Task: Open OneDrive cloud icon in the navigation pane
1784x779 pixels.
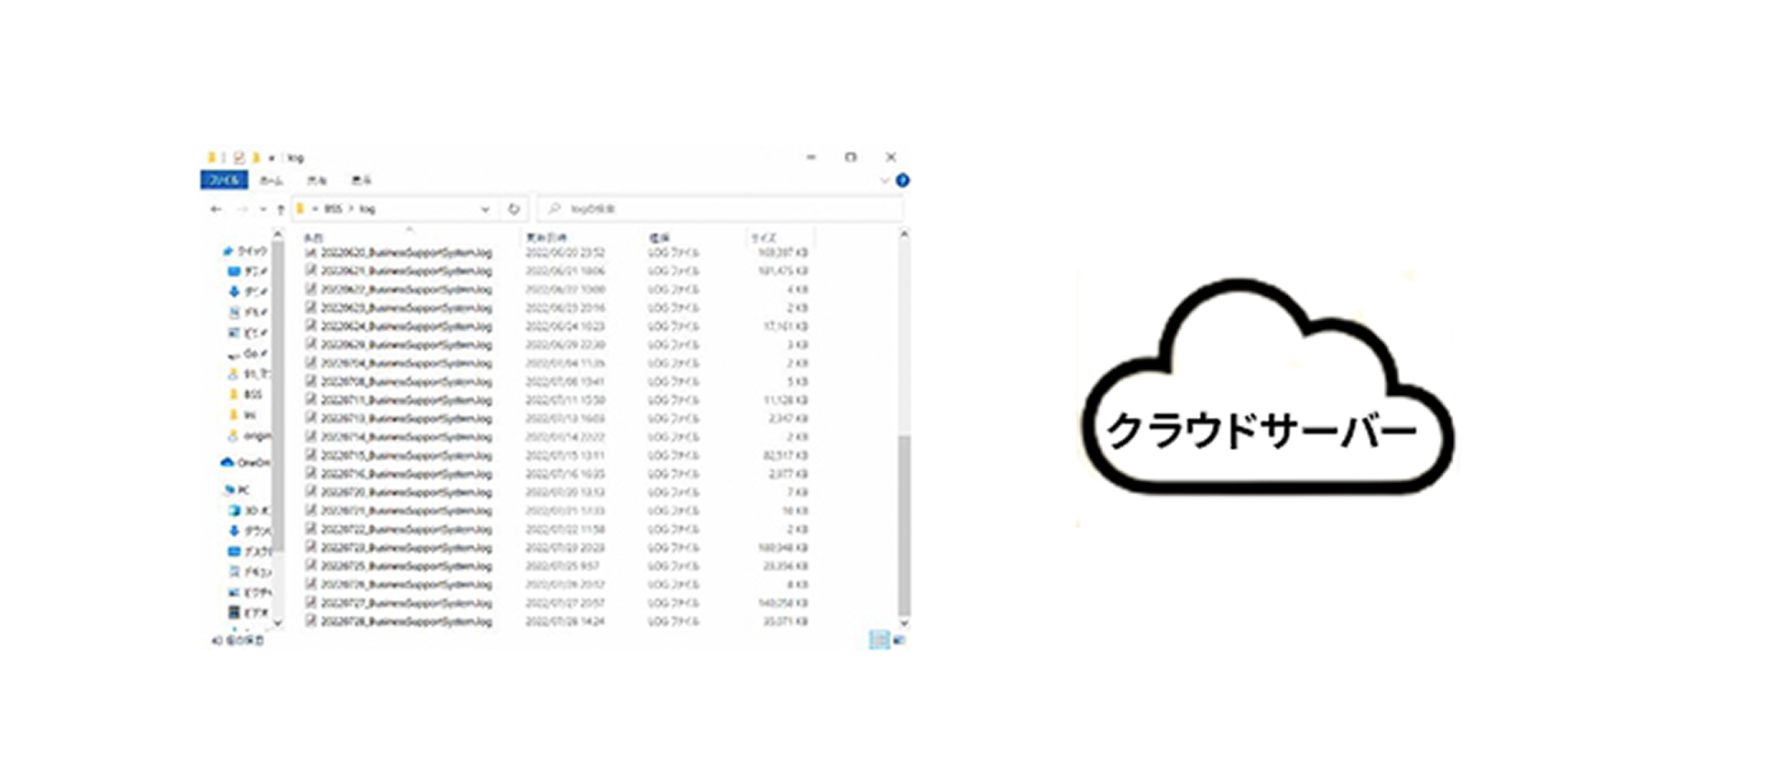Action: coord(228,463)
